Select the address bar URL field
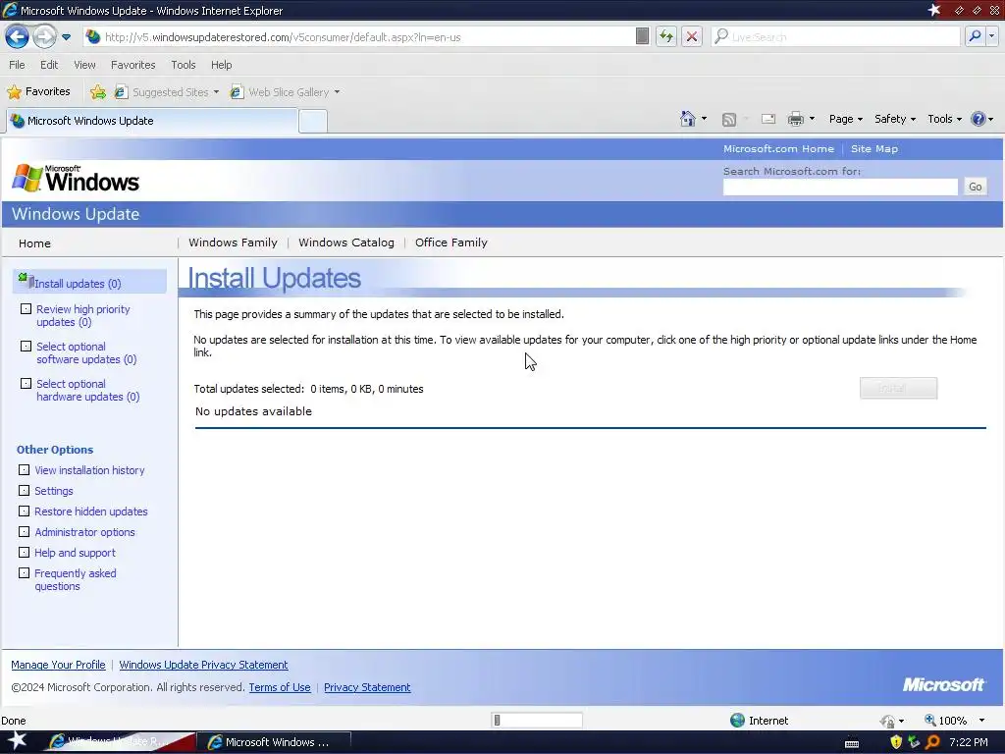 click(359, 37)
